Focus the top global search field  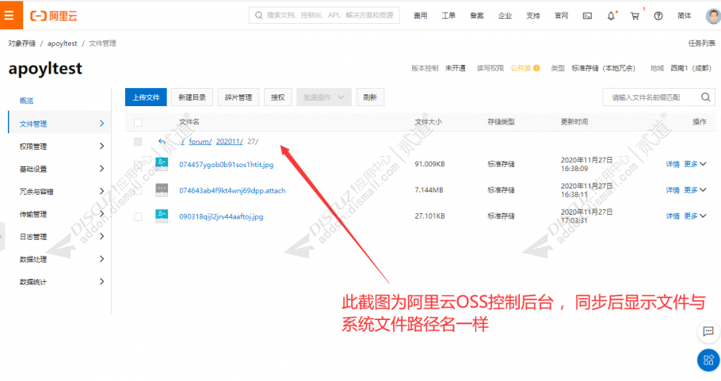324,15
